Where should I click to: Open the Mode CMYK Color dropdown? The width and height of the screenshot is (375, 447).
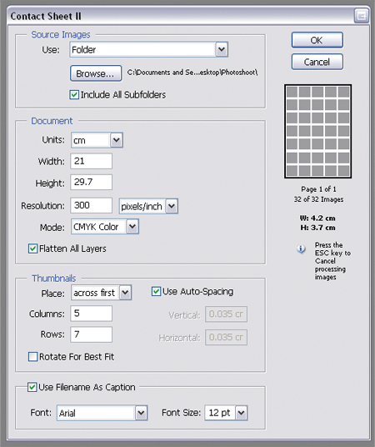(132, 227)
